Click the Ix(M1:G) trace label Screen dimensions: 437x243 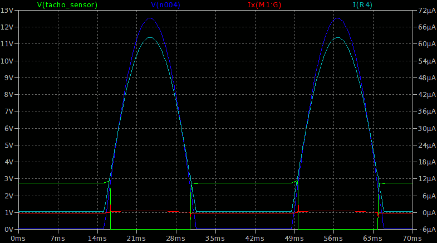tap(264, 5)
